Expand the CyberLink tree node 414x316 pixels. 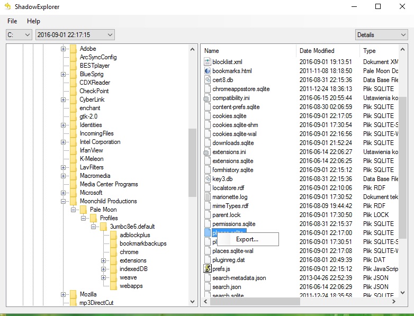[63, 100]
